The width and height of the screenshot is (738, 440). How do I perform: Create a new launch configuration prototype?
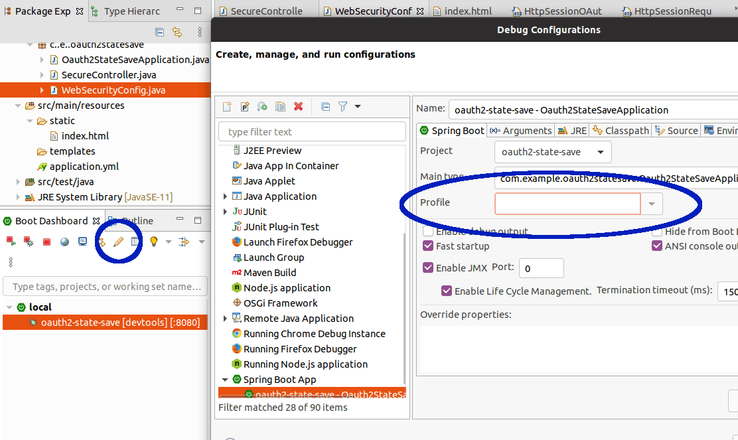(244, 106)
